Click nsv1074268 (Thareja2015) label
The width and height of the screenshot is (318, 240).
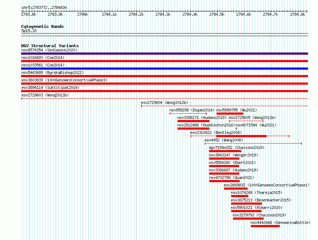257,192
